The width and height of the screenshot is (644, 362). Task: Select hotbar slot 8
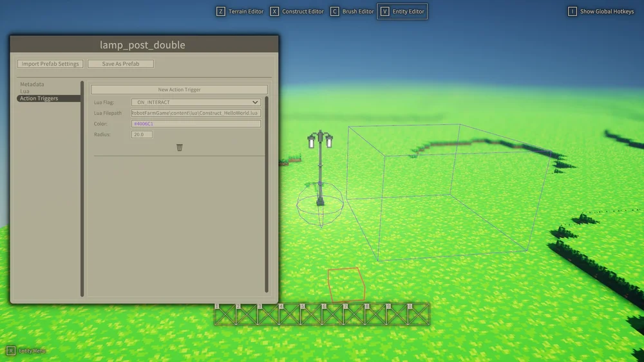click(375, 314)
